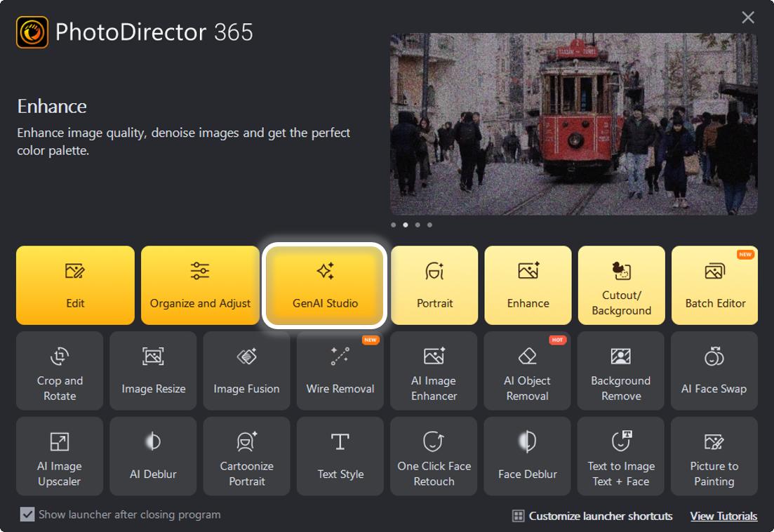This screenshot has width=774, height=532.
Task: Toggle Show launcher after closing program checkbox
Action: [27, 514]
